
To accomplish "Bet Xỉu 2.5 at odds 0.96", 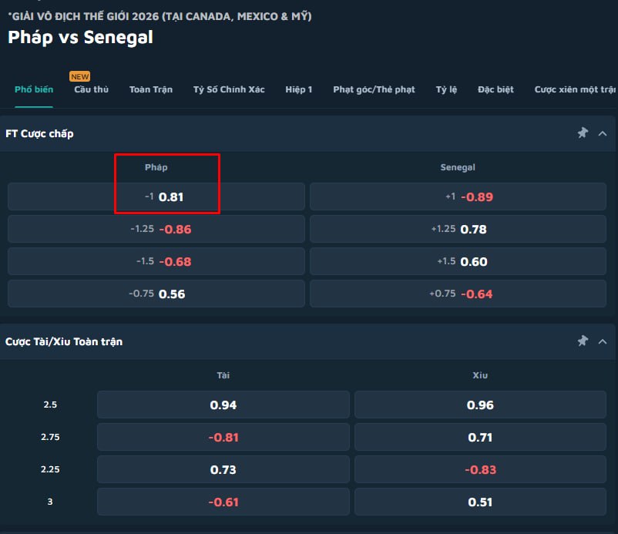I will coord(480,405).
